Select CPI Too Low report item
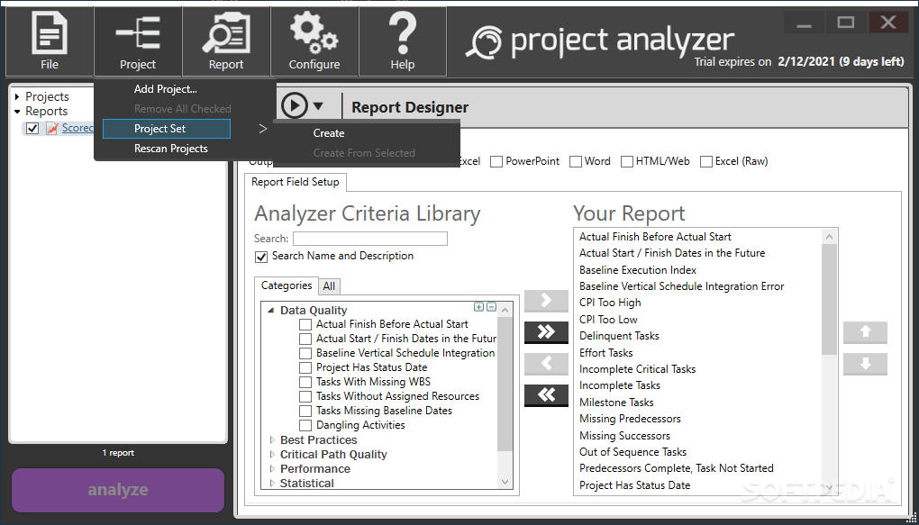This screenshot has height=525, width=919. (608, 320)
